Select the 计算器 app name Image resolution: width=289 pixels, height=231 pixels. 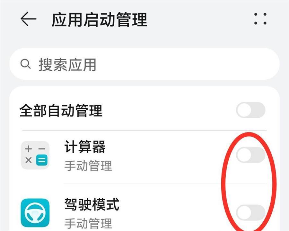[85, 147]
